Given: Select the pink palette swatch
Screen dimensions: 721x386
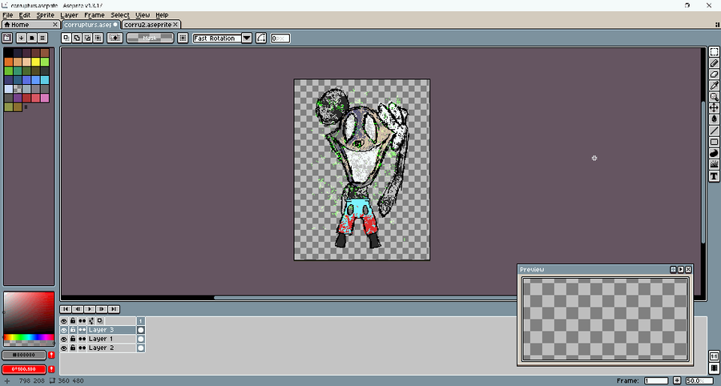Looking at the screenshot, I should point(45,98).
